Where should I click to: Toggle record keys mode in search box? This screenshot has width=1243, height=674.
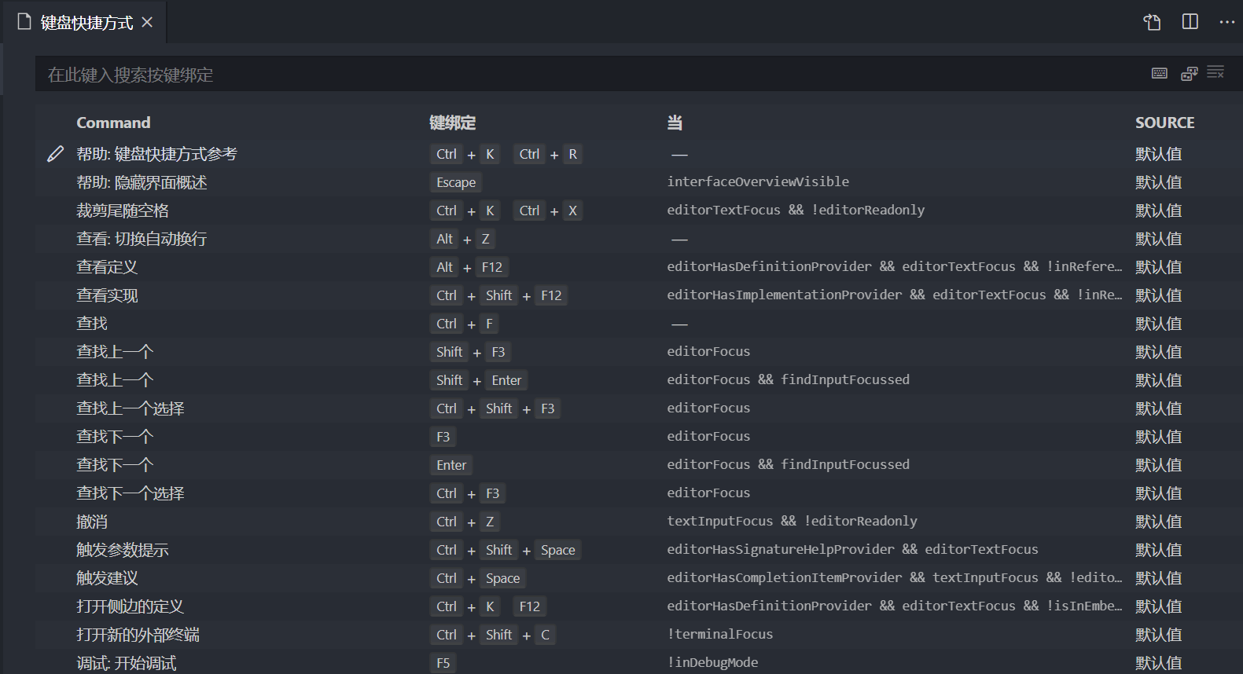click(x=1160, y=73)
